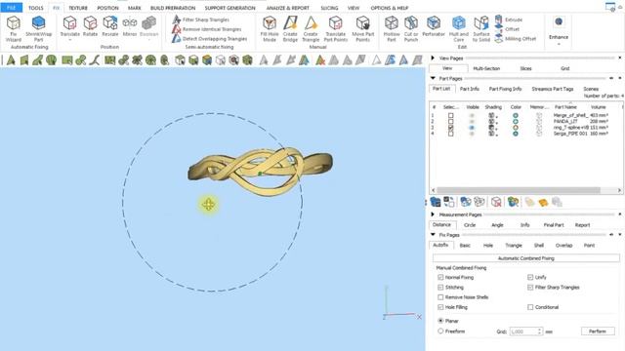The image size is (625, 351).
Task: Expand the Measurement Pages section
Action: [433, 214]
